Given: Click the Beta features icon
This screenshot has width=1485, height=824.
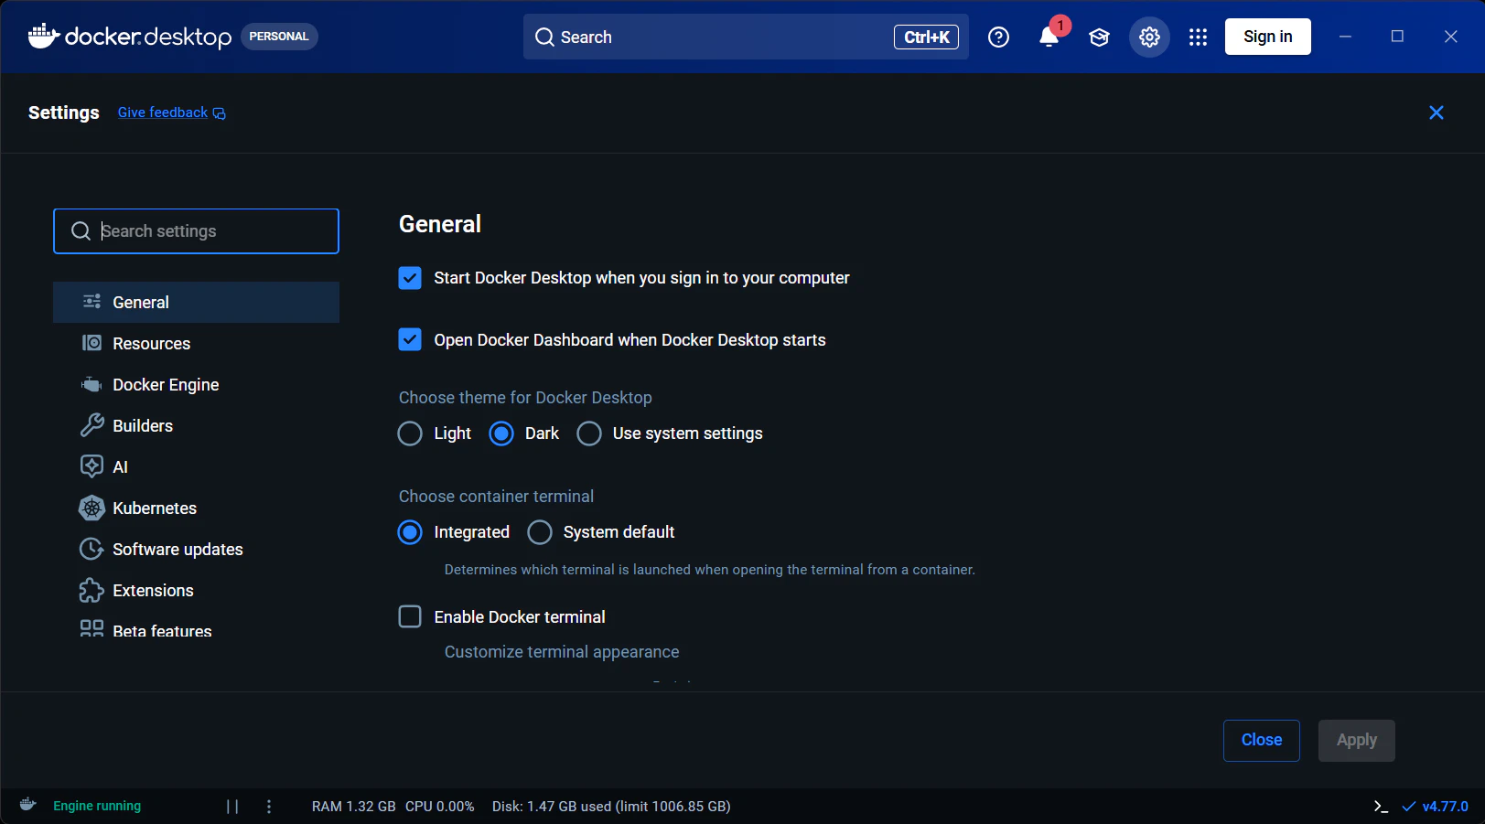Looking at the screenshot, I should [91, 628].
